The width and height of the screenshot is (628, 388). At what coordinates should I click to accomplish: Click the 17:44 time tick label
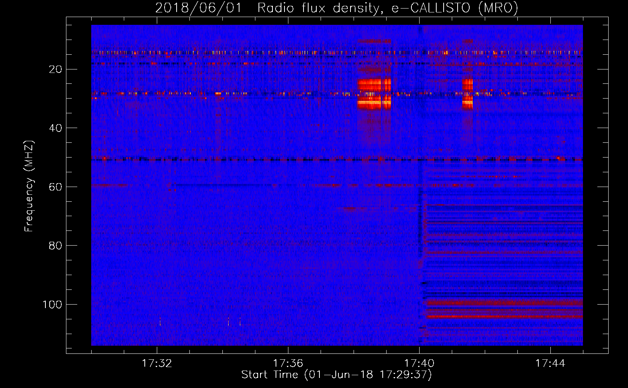[x=550, y=364]
